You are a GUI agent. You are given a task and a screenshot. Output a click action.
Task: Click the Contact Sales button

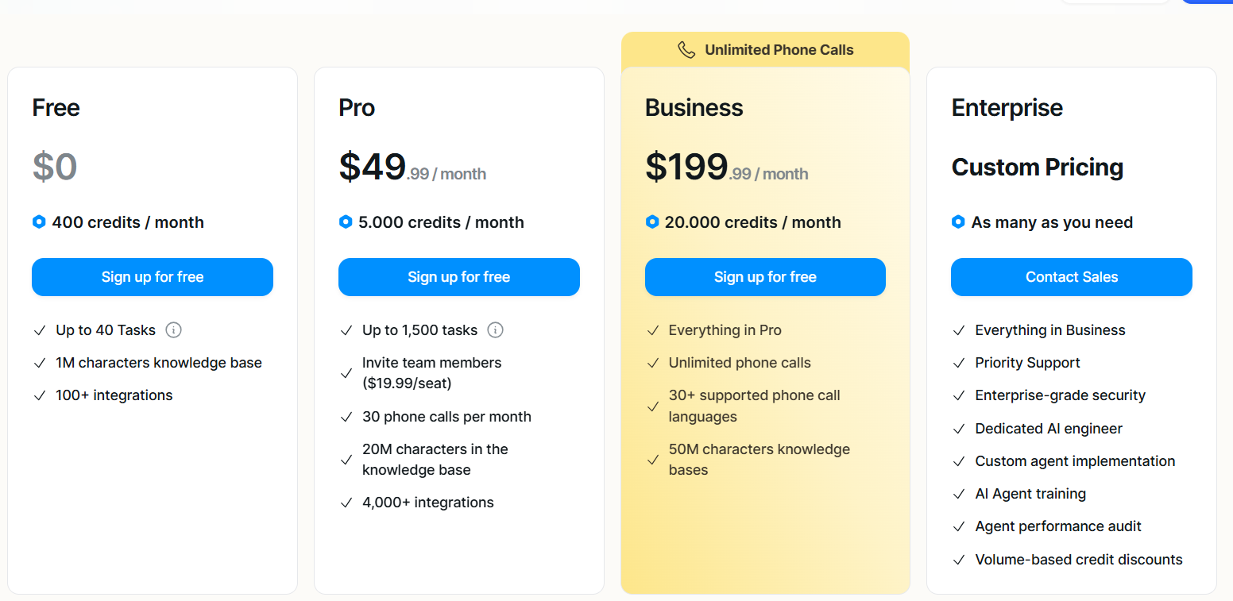[1071, 277]
